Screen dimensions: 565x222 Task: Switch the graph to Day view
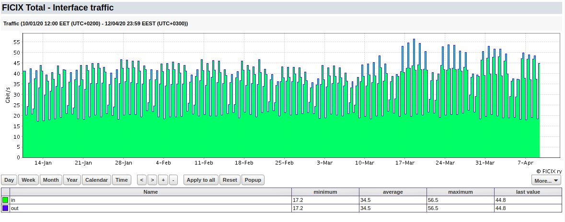click(x=10, y=180)
